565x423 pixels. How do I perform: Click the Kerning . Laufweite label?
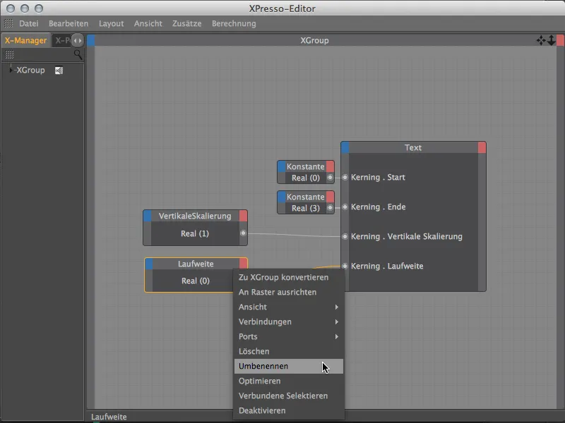pos(387,266)
